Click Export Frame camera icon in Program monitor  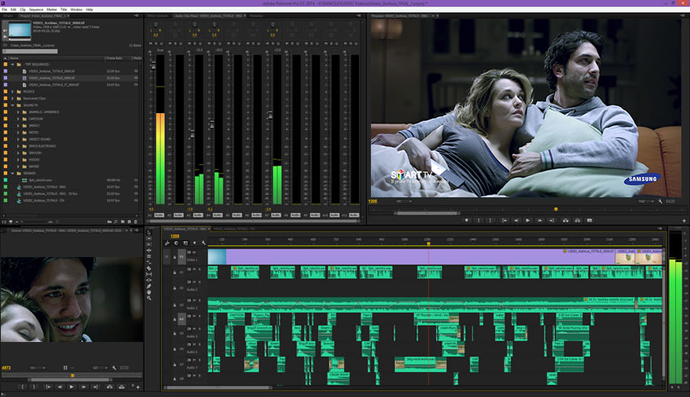click(x=589, y=220)
